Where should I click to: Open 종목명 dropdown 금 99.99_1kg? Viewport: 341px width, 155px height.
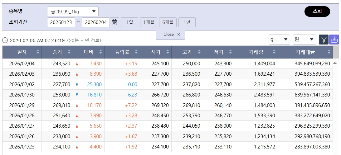click(x=73, y=12)
